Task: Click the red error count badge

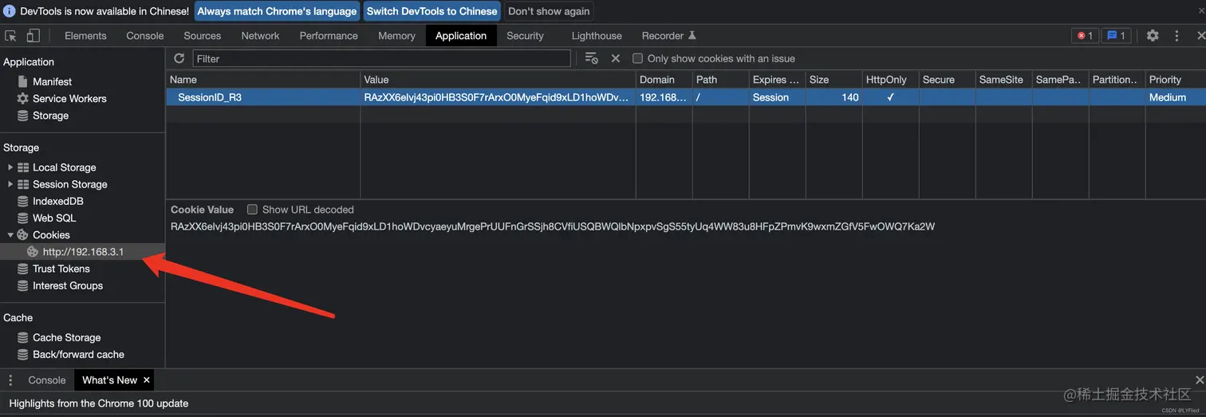Action: [1085, 36]
